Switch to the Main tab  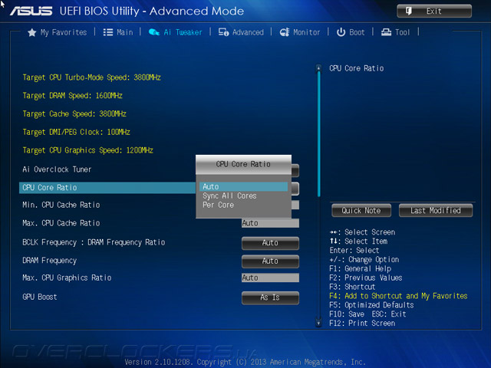[x=118, y=32]
